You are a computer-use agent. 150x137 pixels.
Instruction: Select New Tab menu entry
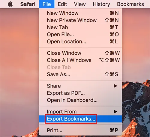click(x=80, y=27)
